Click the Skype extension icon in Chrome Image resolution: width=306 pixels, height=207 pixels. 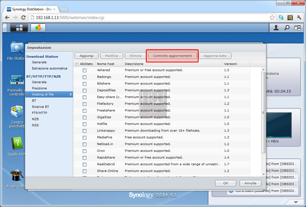(281, 18)
